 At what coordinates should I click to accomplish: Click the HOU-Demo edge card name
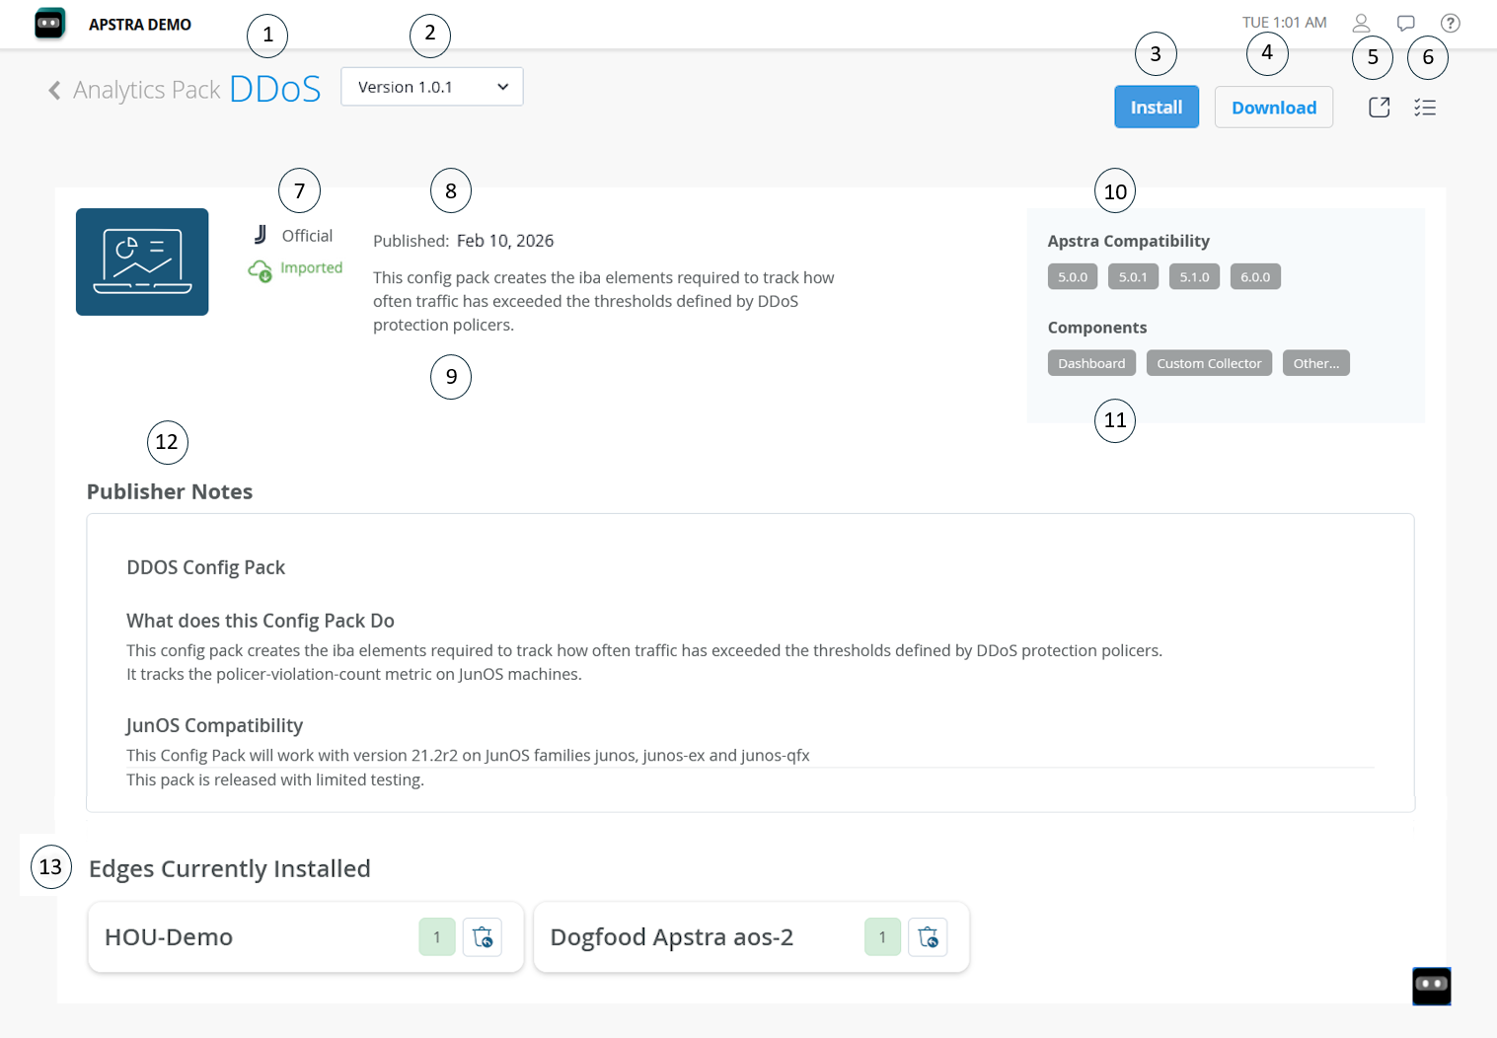[x=169, y=937]
